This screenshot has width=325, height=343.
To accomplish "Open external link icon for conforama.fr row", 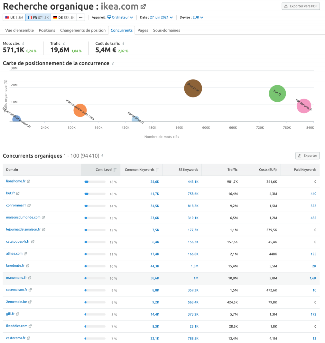I will pyautogui.click(x=29, y=205).
